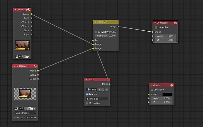This screenshot has width=203, height=127.
Task: Collapse the Viewer node
Action: [151, 85]
